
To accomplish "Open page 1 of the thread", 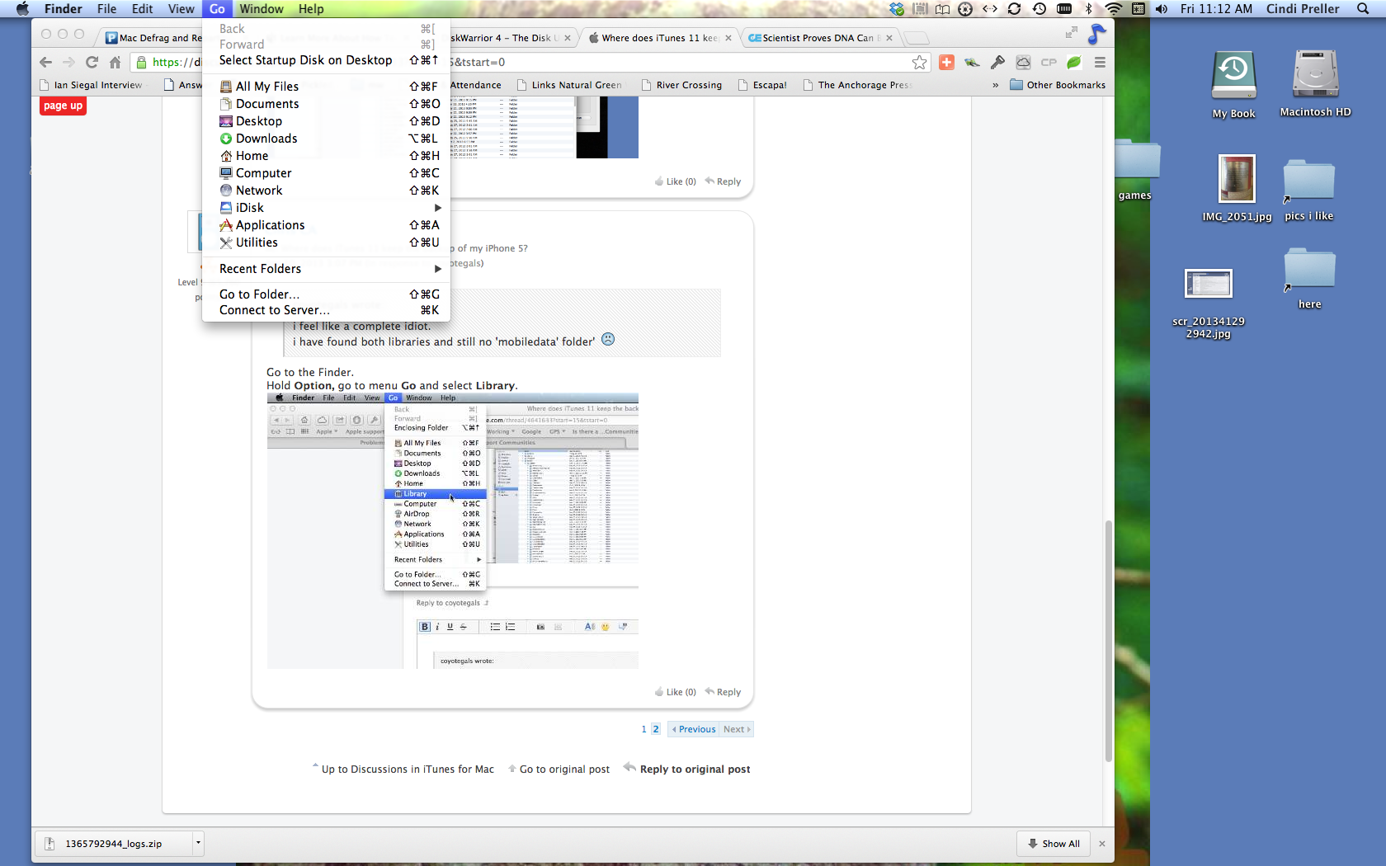I will (x=643, y=729).
